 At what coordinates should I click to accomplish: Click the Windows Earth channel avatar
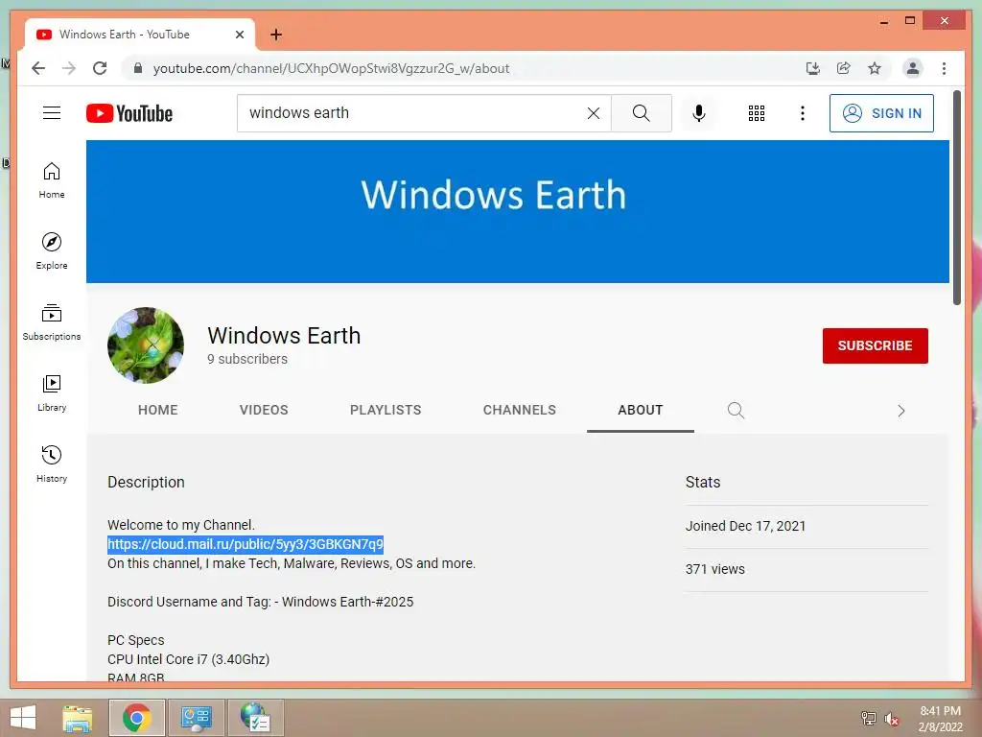146,345
